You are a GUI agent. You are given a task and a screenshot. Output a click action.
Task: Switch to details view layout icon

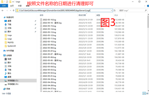(x=144, y=93)
